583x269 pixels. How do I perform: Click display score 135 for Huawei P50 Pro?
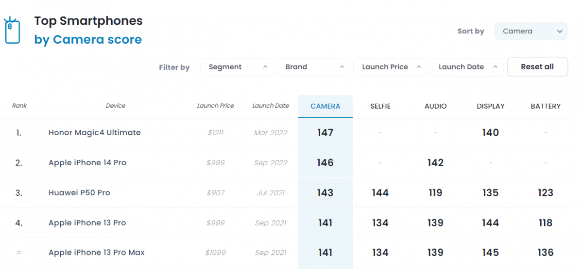coord(491,193)
